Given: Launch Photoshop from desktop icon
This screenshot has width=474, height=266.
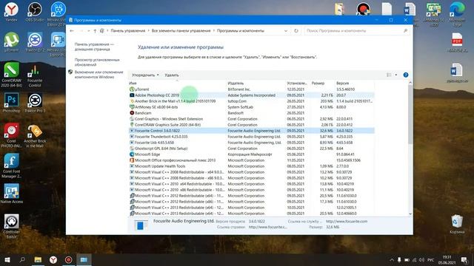Looking at the screenshot, I should (x=12, y=103).
